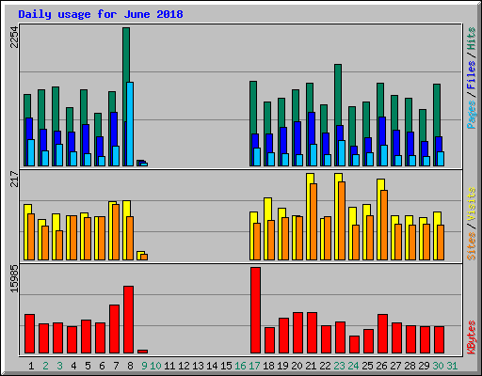The height and width of the screenshot is (376, 482).
Task: Click the orange sites bar for day 3
Action: pos(59,245)
